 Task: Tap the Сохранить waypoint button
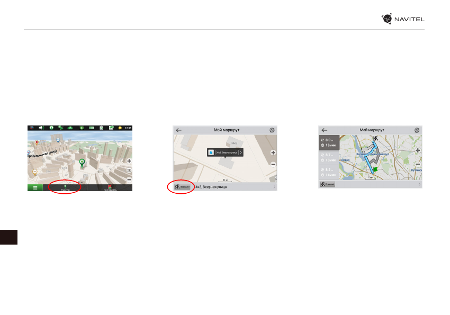[x=110, y=187]
